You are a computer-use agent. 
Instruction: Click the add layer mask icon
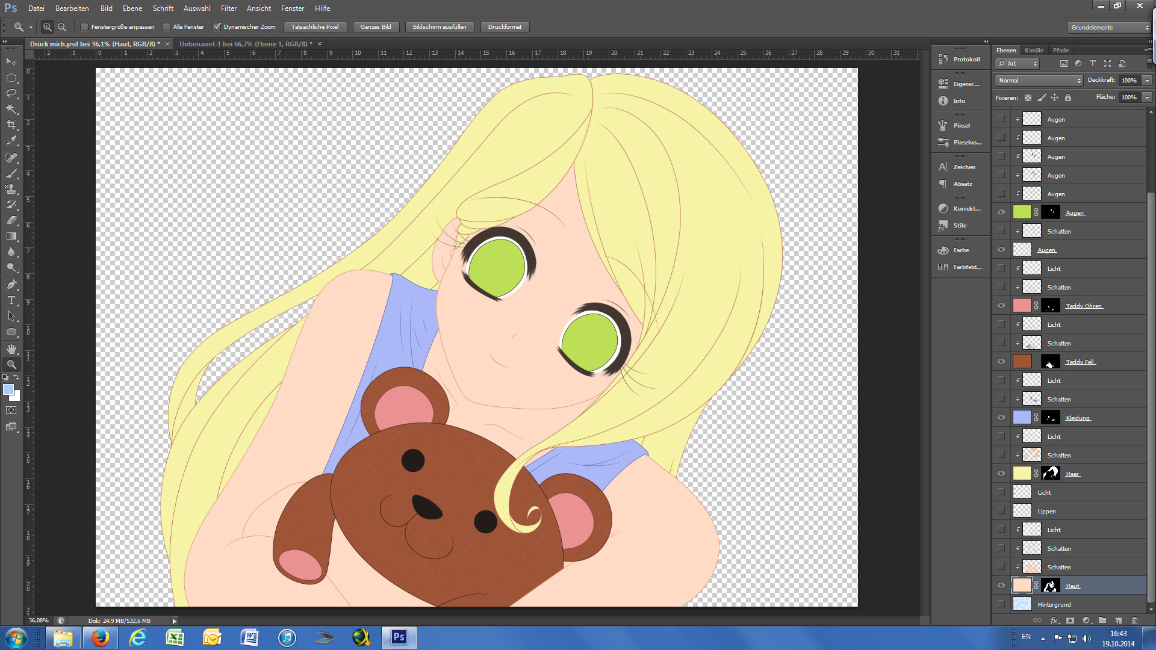[1070, 621]
